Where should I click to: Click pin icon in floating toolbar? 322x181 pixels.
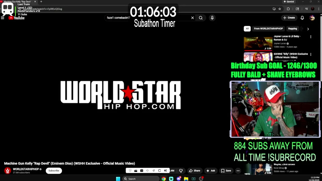(153, 170)
